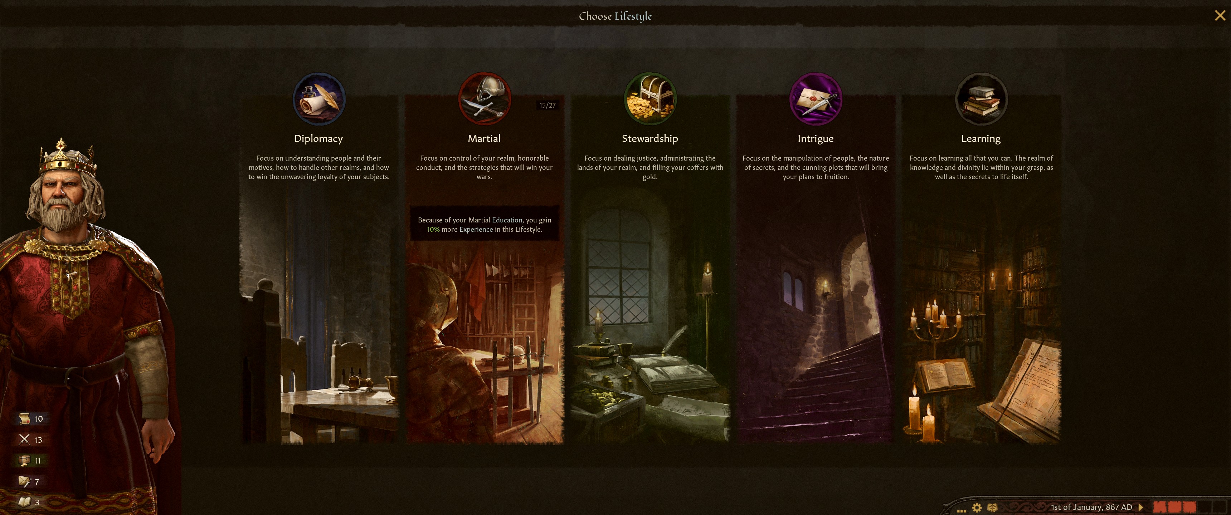Viewport: 1231px width, 515px height.
Task: Select the Stewardship treasure chest icon
Action: pyautogui.click(x=650, y=99)
